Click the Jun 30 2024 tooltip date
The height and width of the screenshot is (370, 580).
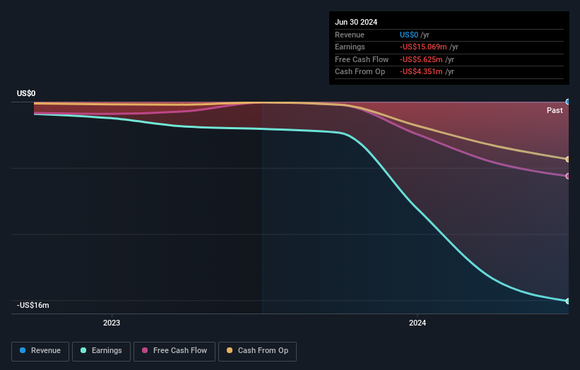[x=356, y=22]
